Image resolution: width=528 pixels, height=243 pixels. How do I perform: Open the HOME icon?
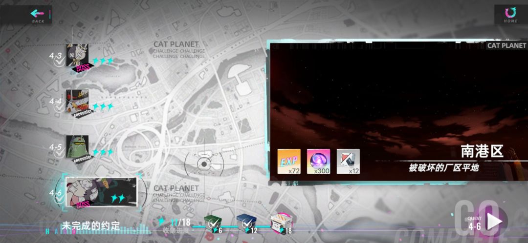510,14
